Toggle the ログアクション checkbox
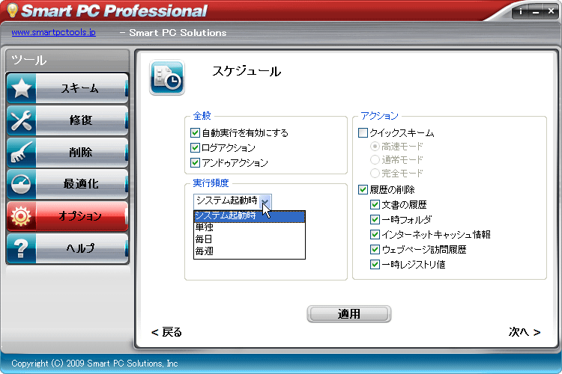 click(195, 148)
